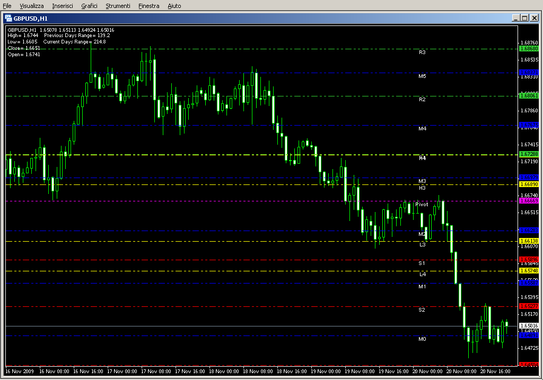Click the 19 Nov 16:00 time label
Screen dimensions: 543x380
393,372
